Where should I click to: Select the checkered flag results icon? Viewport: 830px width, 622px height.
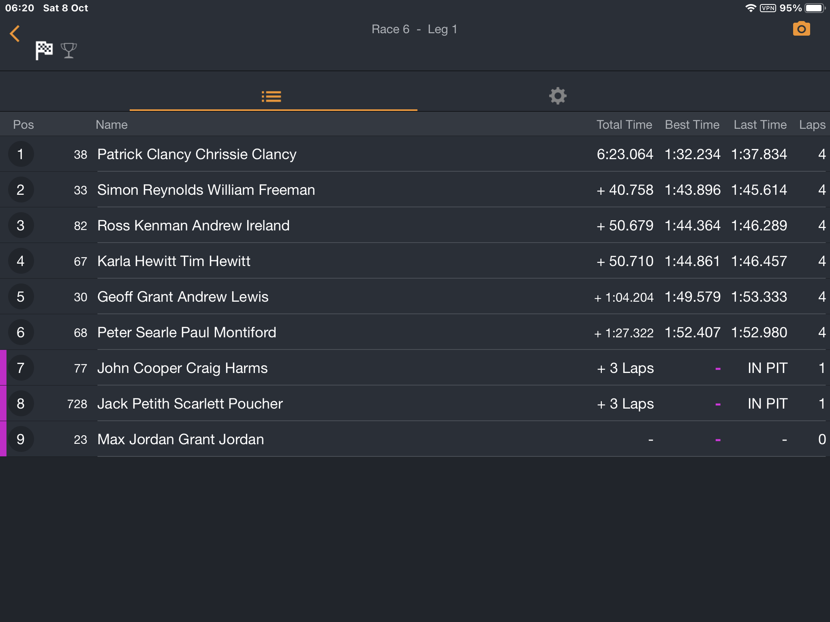coord(44,51)
